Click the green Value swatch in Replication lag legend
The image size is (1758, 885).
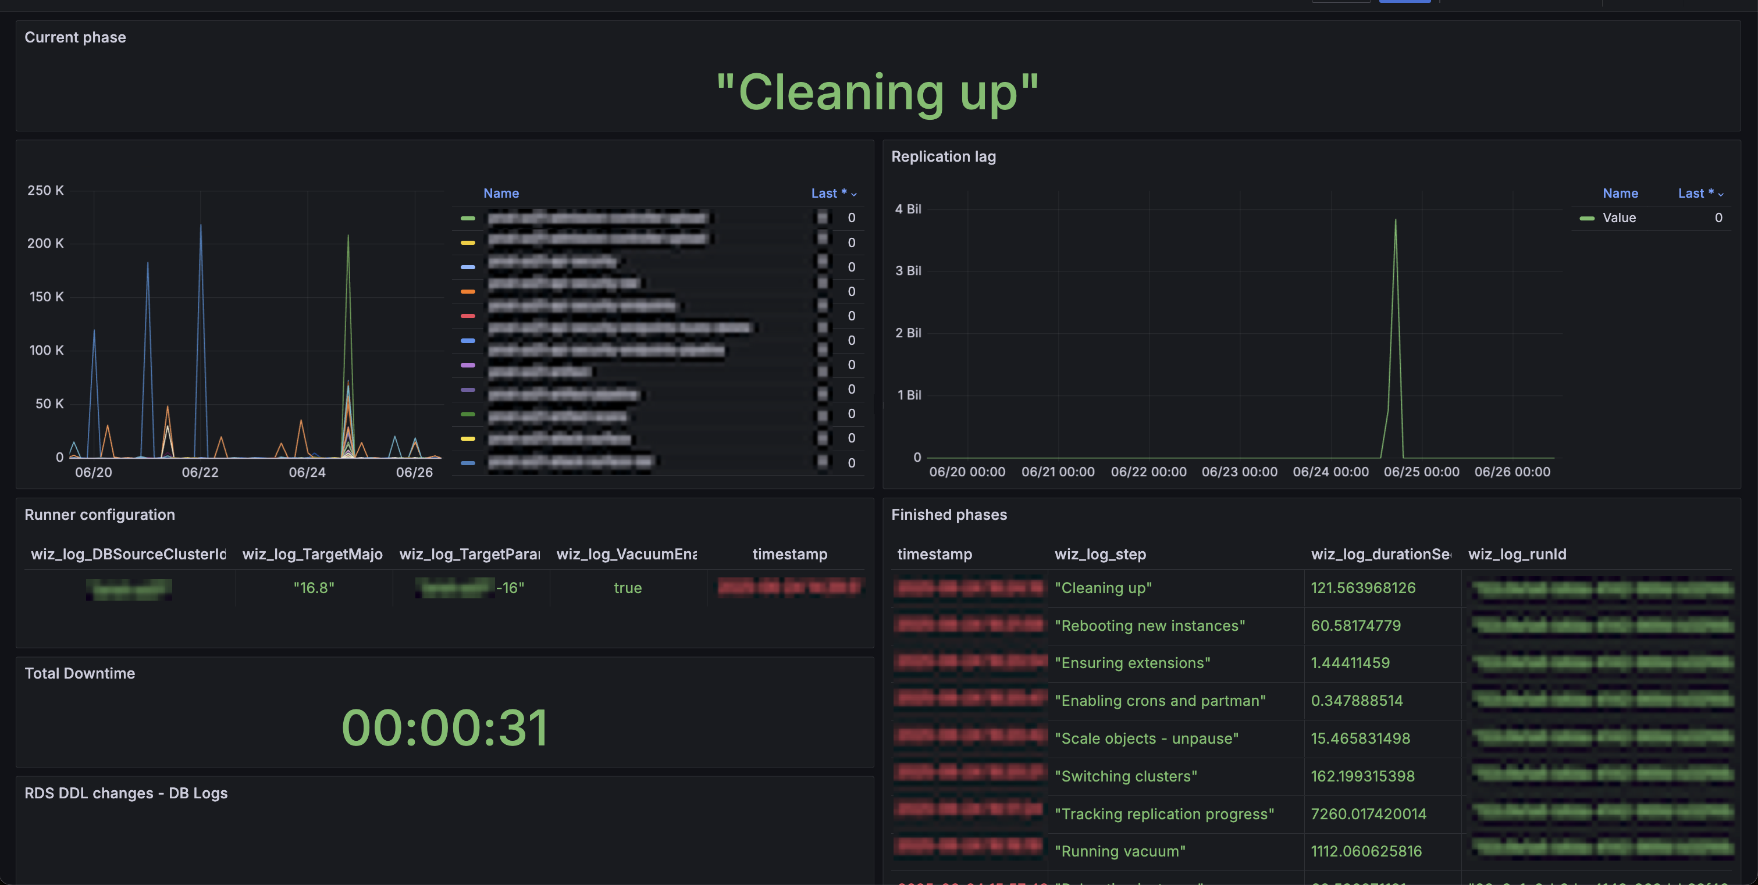click(1587, 219)
